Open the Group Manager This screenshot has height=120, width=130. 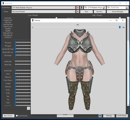pos(118,12)
